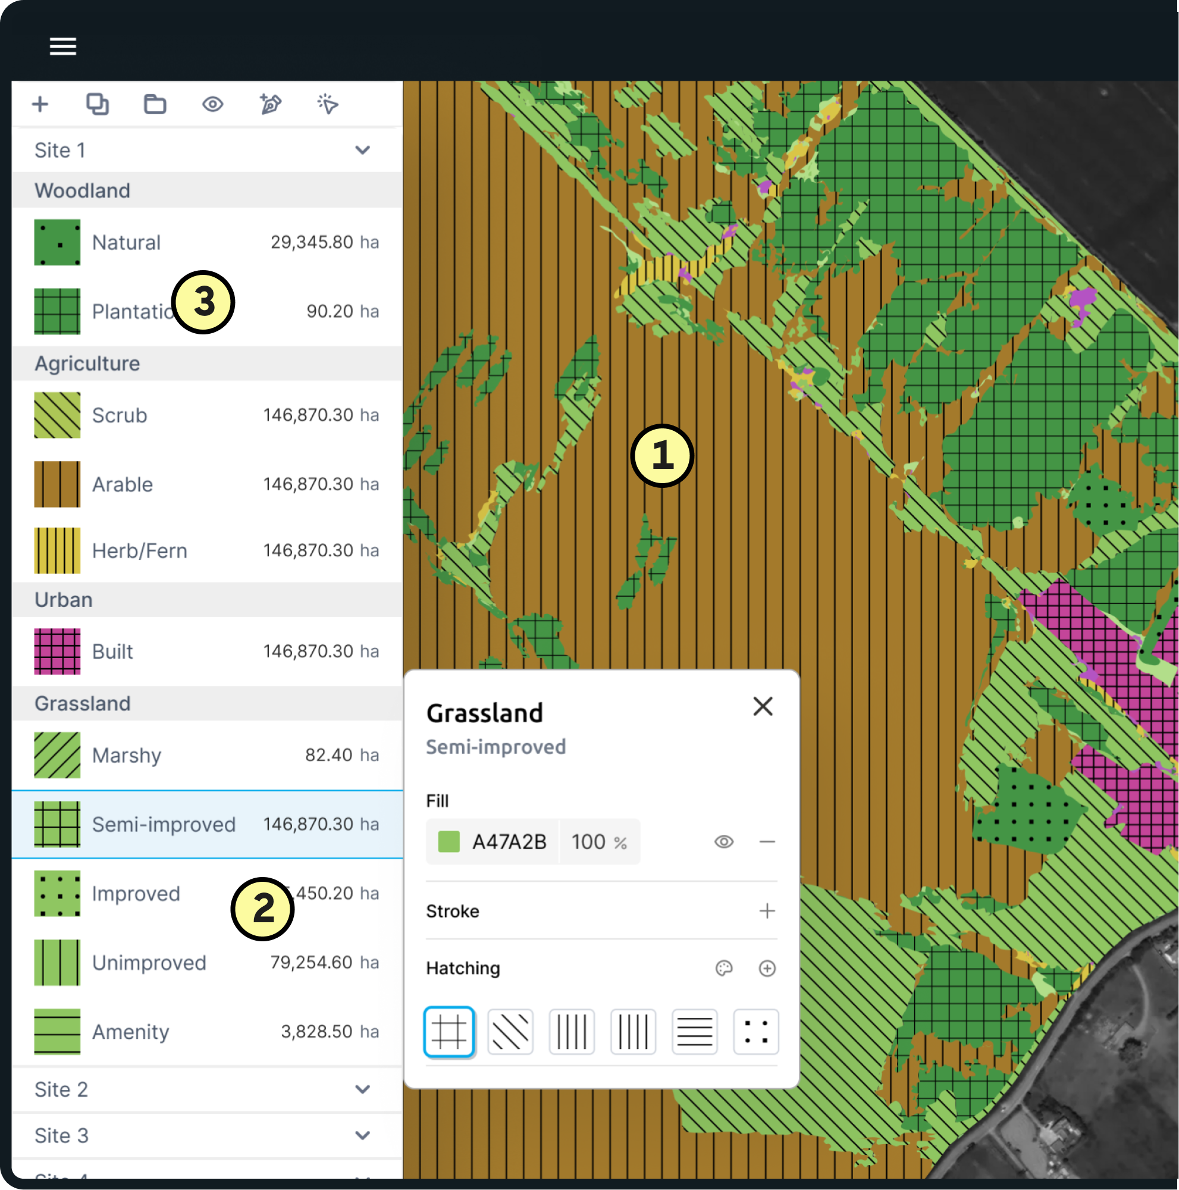The image size is (1179, 1190).
Task: Select the Improved layer row
Action: click(208, 894)
